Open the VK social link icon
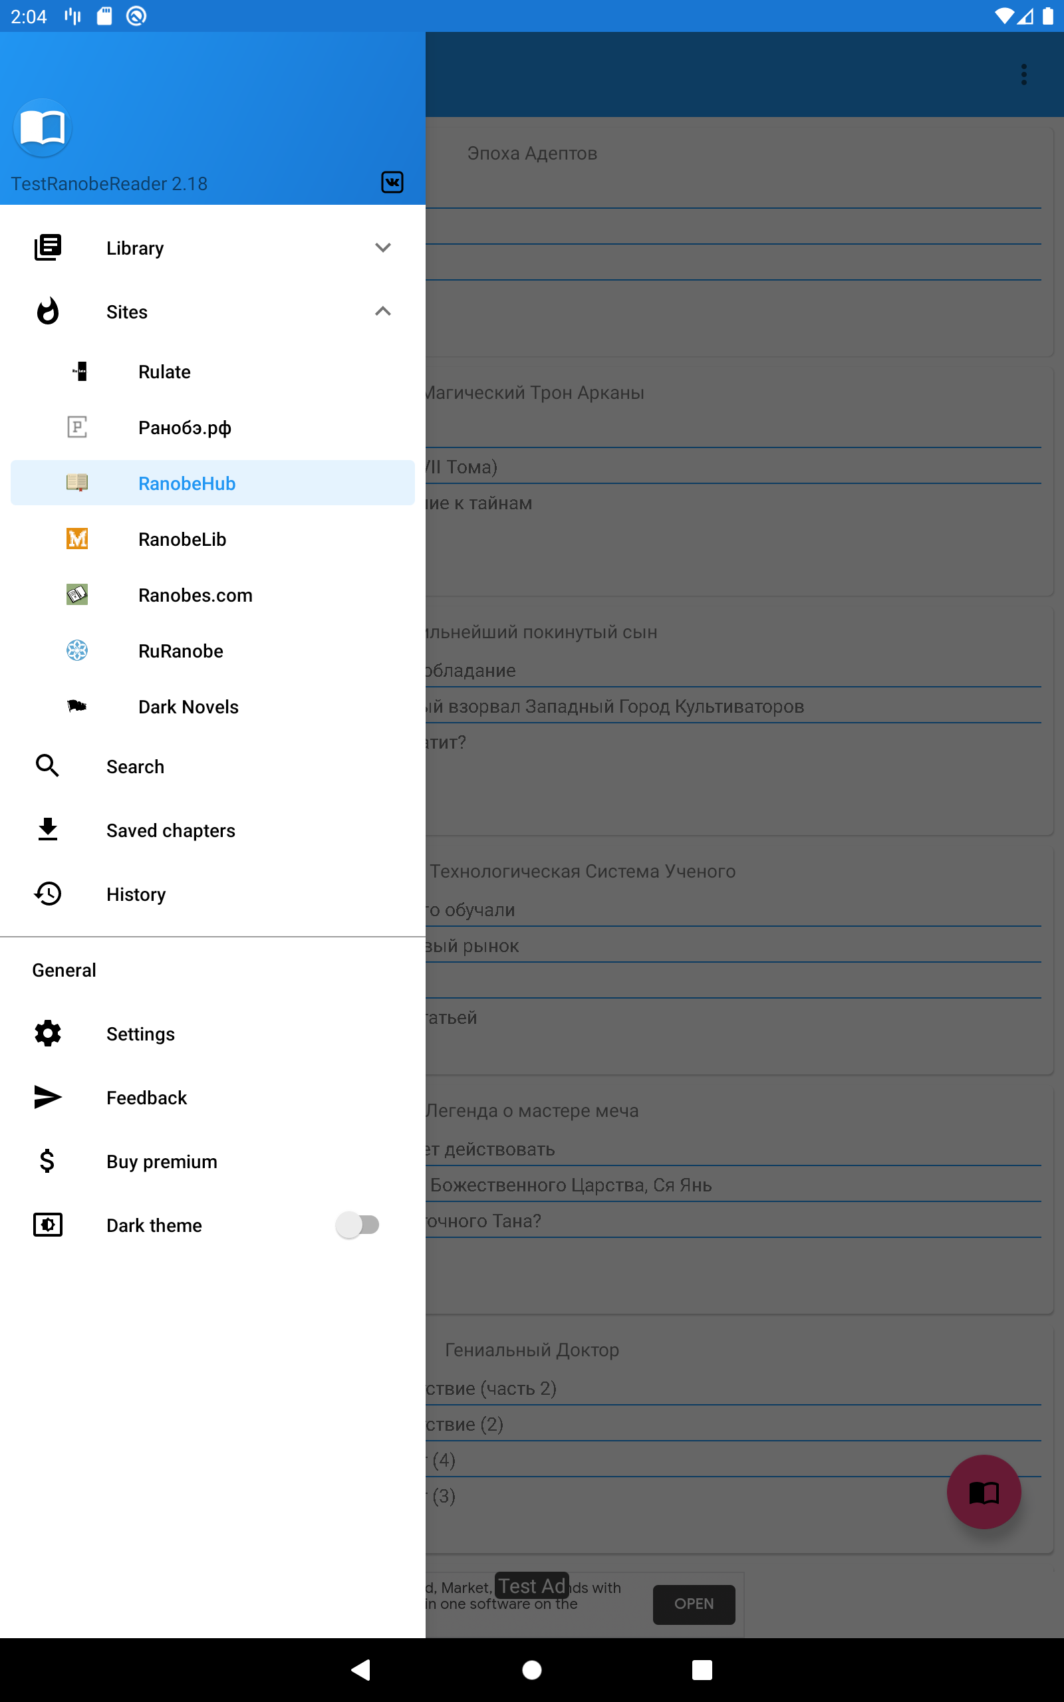This screenshot has width=1064, height=1702. (x=392, y=182)
